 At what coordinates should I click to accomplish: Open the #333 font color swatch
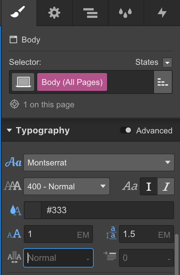(33, 210)
